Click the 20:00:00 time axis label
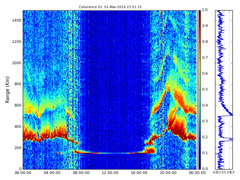Image resolution: width=240 pixels, height=180 pixels. pyautogui.click(x=168, y=173)
